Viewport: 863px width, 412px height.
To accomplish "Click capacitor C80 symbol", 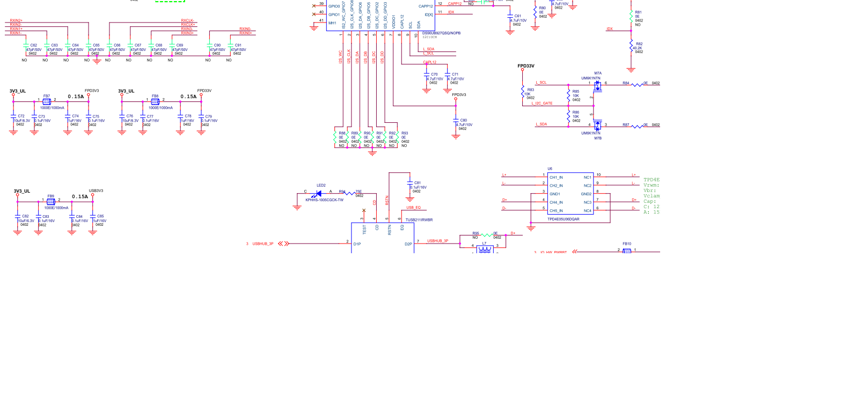I will [x=456, y=120].
